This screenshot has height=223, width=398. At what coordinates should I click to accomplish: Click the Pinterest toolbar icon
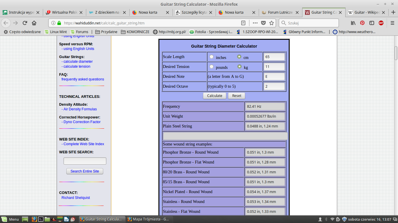pos(362,23)
